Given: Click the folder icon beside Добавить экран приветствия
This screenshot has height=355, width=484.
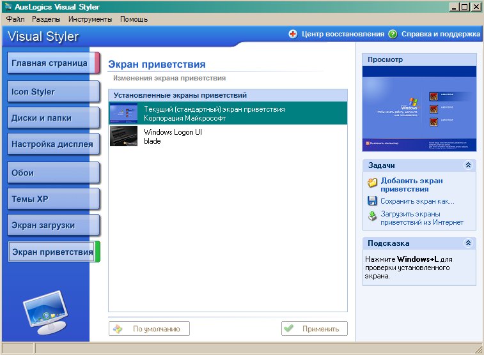Looking at the screenshot, I should (373, 183).
